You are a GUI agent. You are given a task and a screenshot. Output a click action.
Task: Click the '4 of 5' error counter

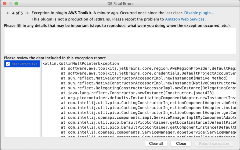point(17,13)
